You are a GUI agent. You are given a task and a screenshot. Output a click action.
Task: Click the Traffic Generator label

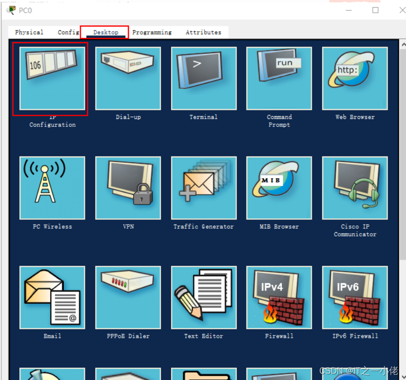204,226
